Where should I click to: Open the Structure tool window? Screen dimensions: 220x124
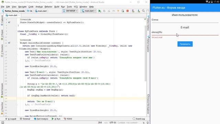(x=2, y=51)
